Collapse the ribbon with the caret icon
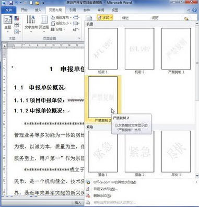This screenshot has height=207, width=199. [189, 10]
